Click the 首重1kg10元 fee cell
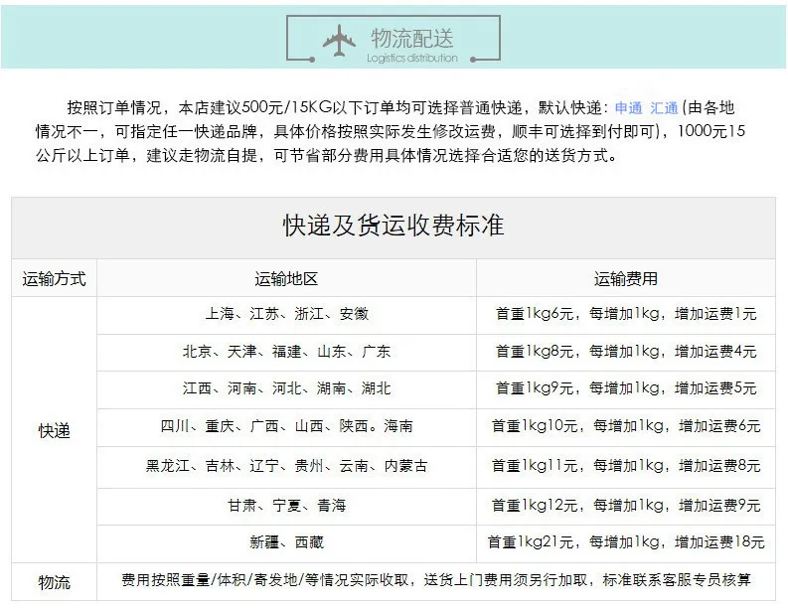Image resolution: width=788 pixels, height=610 pixels. point(626,426)
